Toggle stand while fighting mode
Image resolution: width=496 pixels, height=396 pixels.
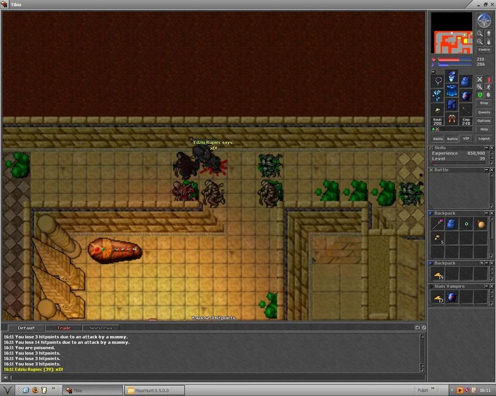488,79
